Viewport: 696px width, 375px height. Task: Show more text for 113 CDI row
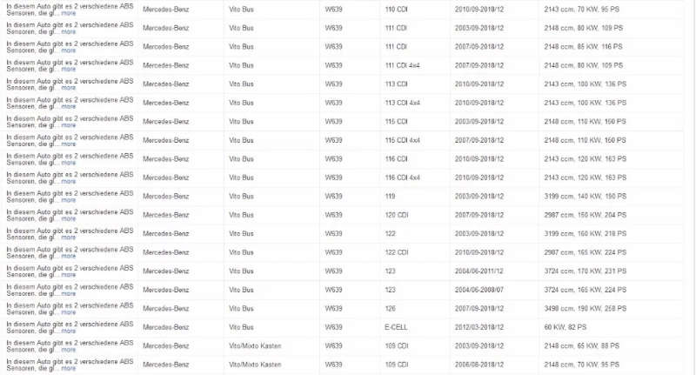[x=69, y=88]
